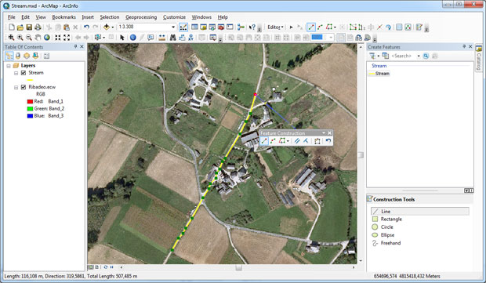The width and height of the screenshot is (486, 283).
Task: Uncheck the Ribadeo.ecw layer checkbox
Action: 24,87
